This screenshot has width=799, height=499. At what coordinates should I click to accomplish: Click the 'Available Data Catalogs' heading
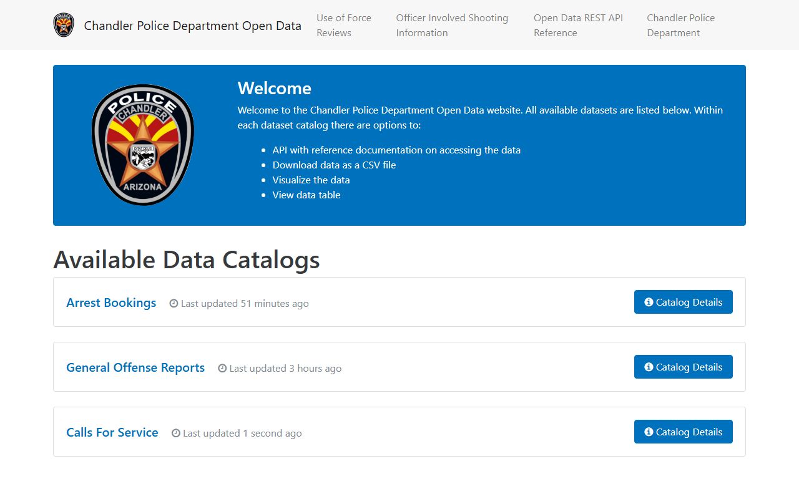(x=187, y=259)
